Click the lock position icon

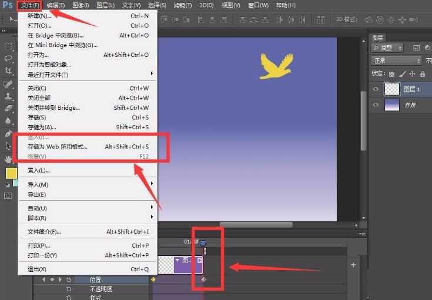[412, 74]
